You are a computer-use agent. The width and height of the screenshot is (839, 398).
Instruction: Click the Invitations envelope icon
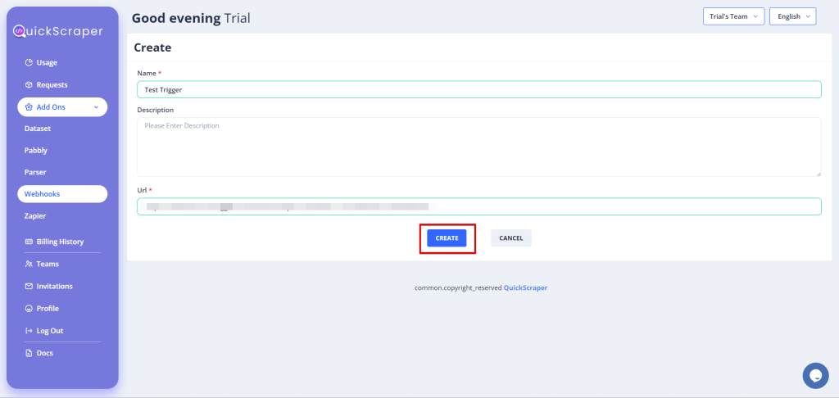[x=29, y=287]
